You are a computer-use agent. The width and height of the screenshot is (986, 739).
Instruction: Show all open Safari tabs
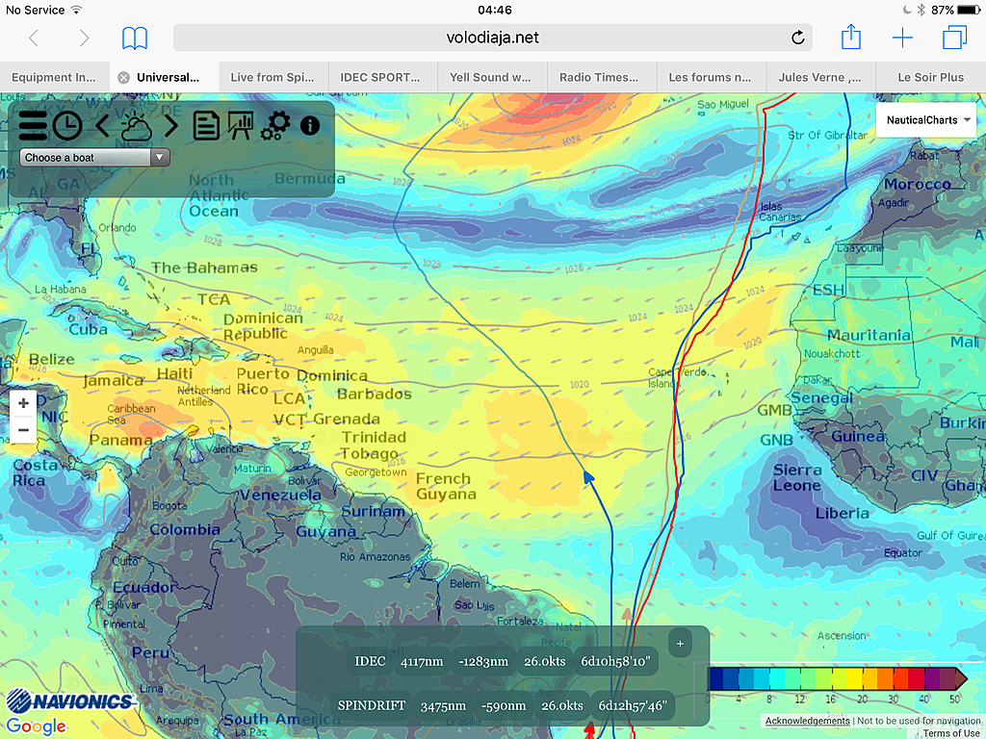954,38
